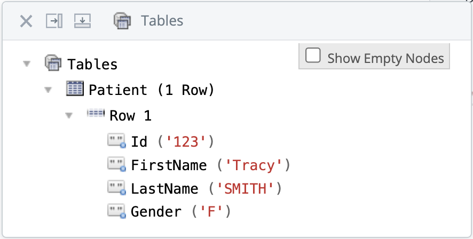This screenshot has width=473, height=239.
Task: Click the Patient table grid icon
Action: pos(75,89)
